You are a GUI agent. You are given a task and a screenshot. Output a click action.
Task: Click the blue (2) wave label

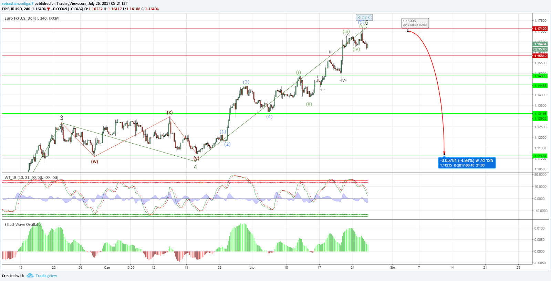tap(227, 144)
